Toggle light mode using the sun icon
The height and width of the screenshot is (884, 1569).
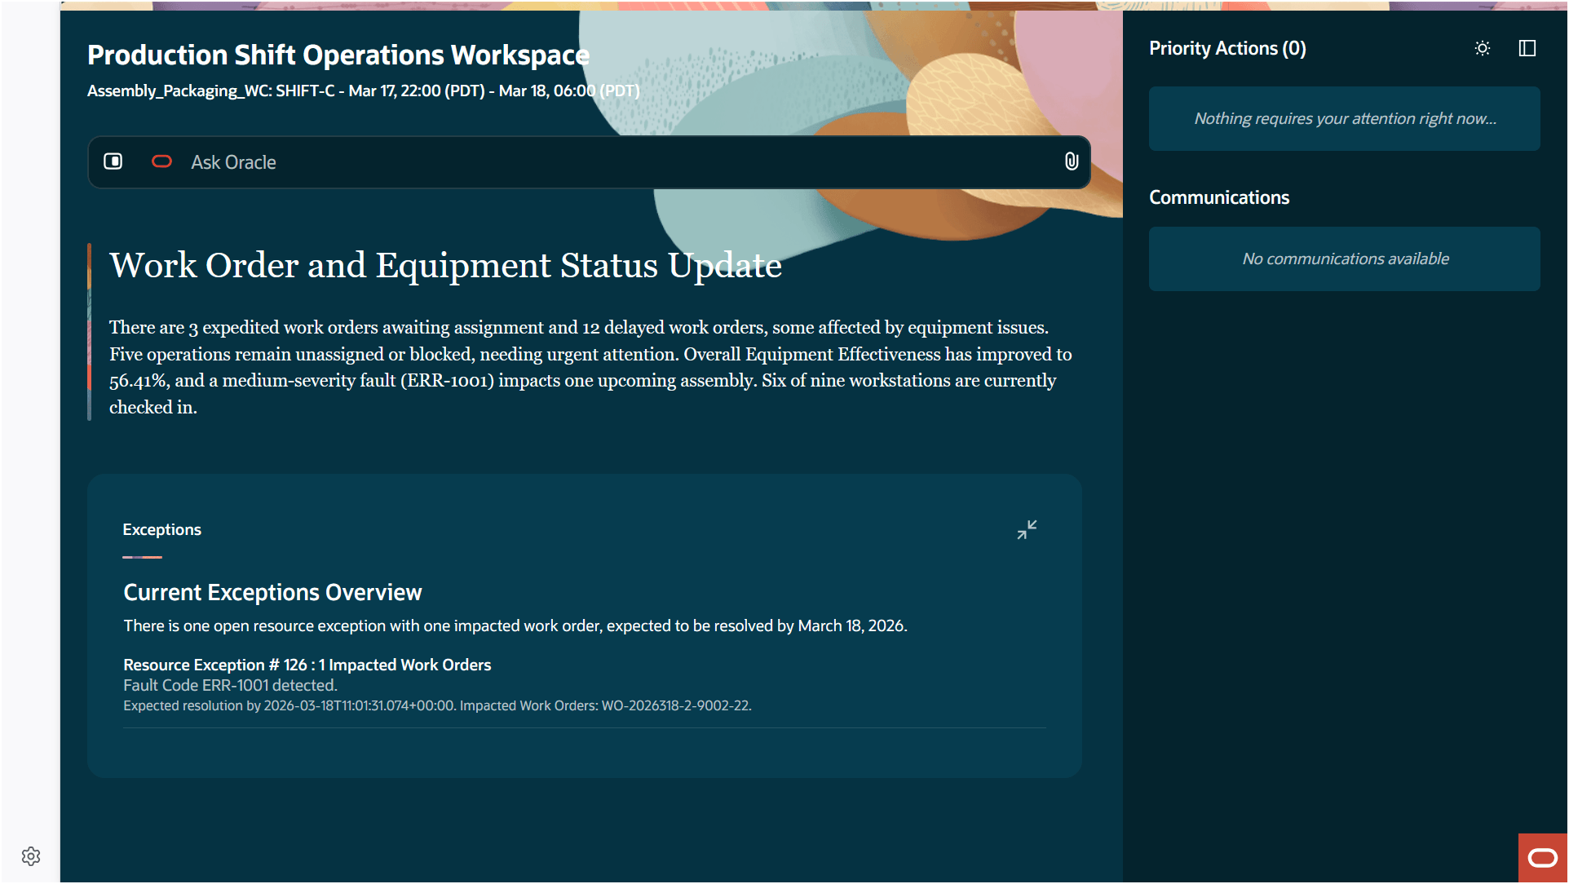(1483, 48)
